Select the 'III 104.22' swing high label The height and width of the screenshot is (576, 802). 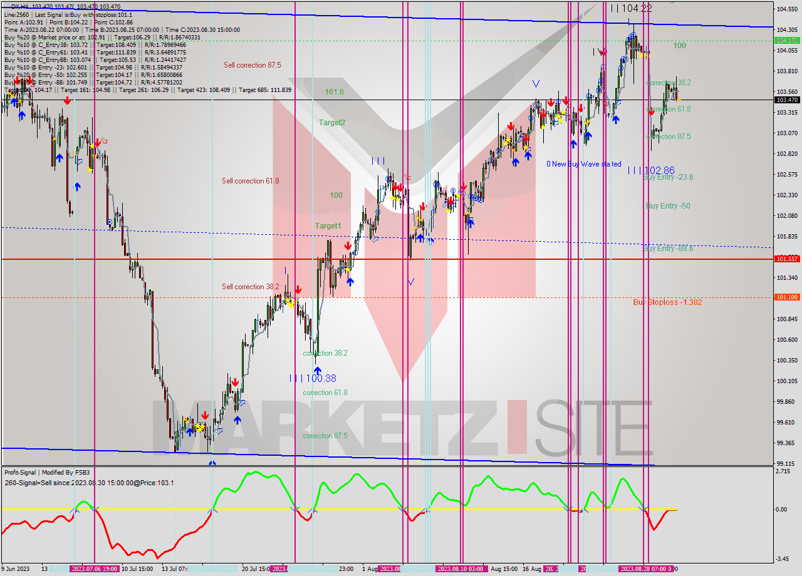[x=631, y=8]
